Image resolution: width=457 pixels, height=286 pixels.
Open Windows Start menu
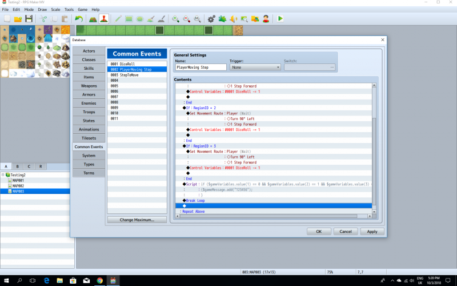[6, 280]
